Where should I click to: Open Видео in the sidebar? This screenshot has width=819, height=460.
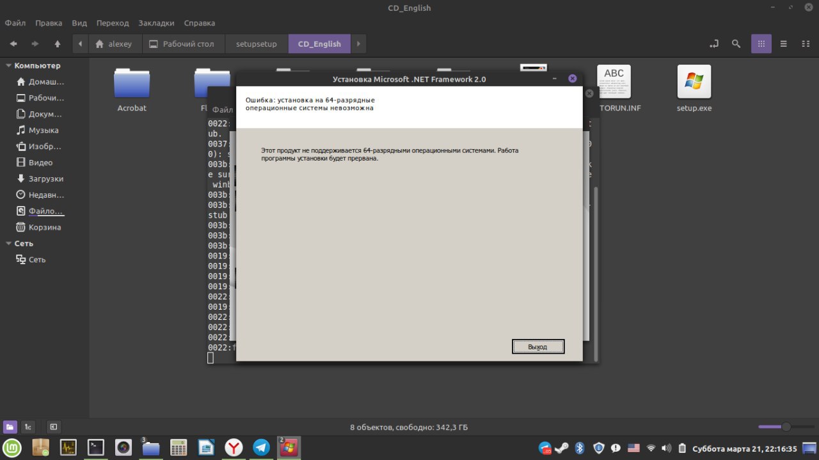[x=34, y=163]
